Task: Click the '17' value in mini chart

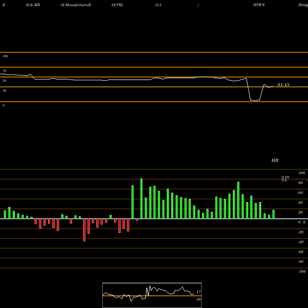Action: click(198, 292)
